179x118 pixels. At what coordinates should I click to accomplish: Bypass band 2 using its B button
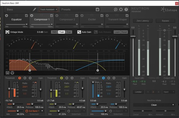pyautogui.click(x=67, y=78)
